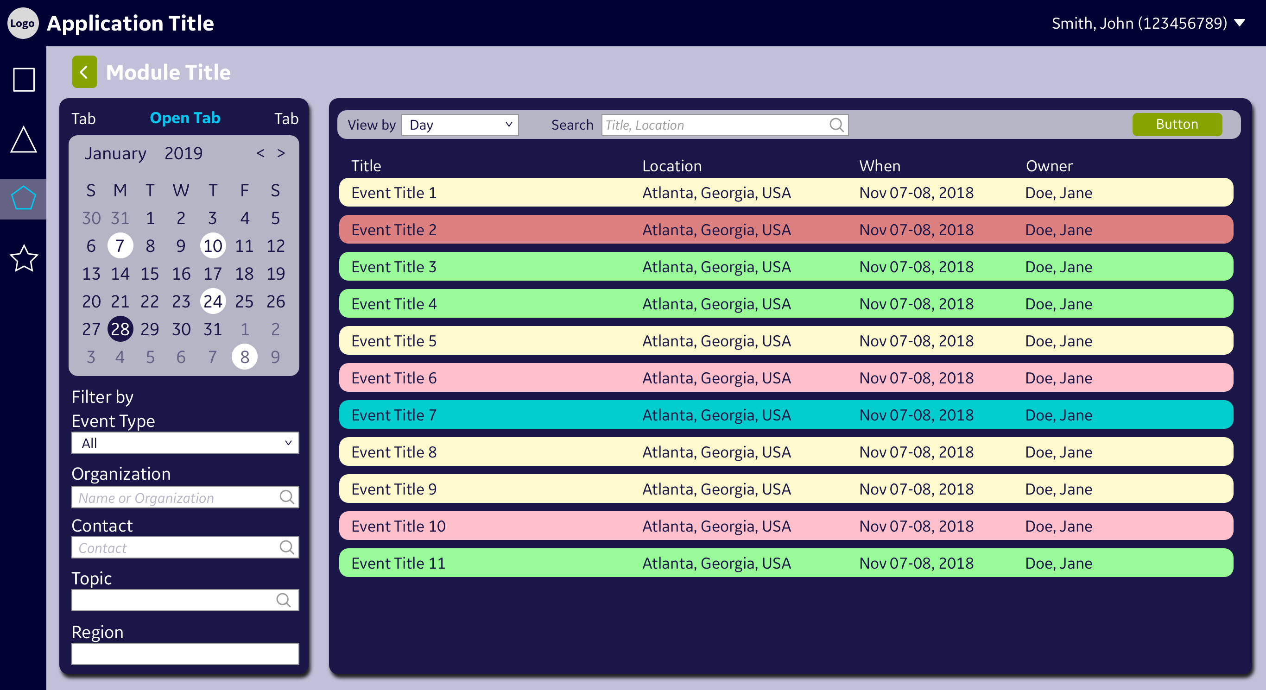Open the Event Title 1 row
This screenshot has height=690, width=1266.
786,193
